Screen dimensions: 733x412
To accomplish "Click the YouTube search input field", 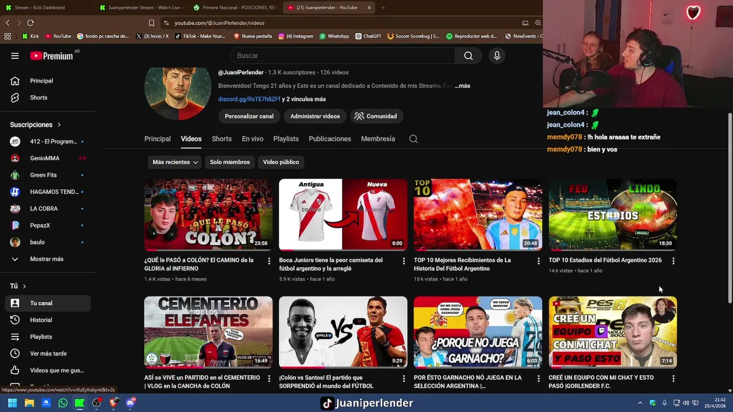I will pyautogui.click(x=342, y=56).
